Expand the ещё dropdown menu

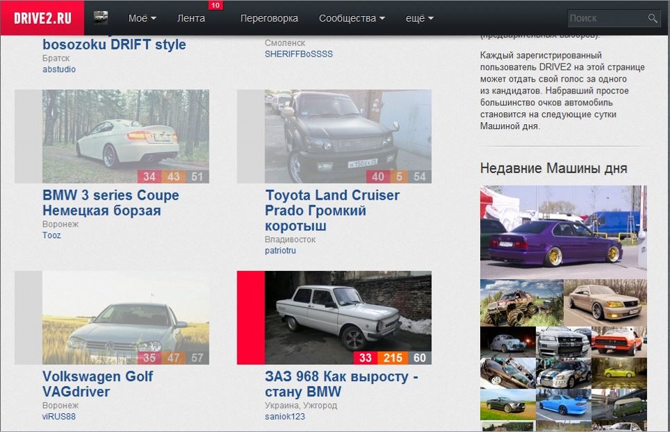[419, 18]
